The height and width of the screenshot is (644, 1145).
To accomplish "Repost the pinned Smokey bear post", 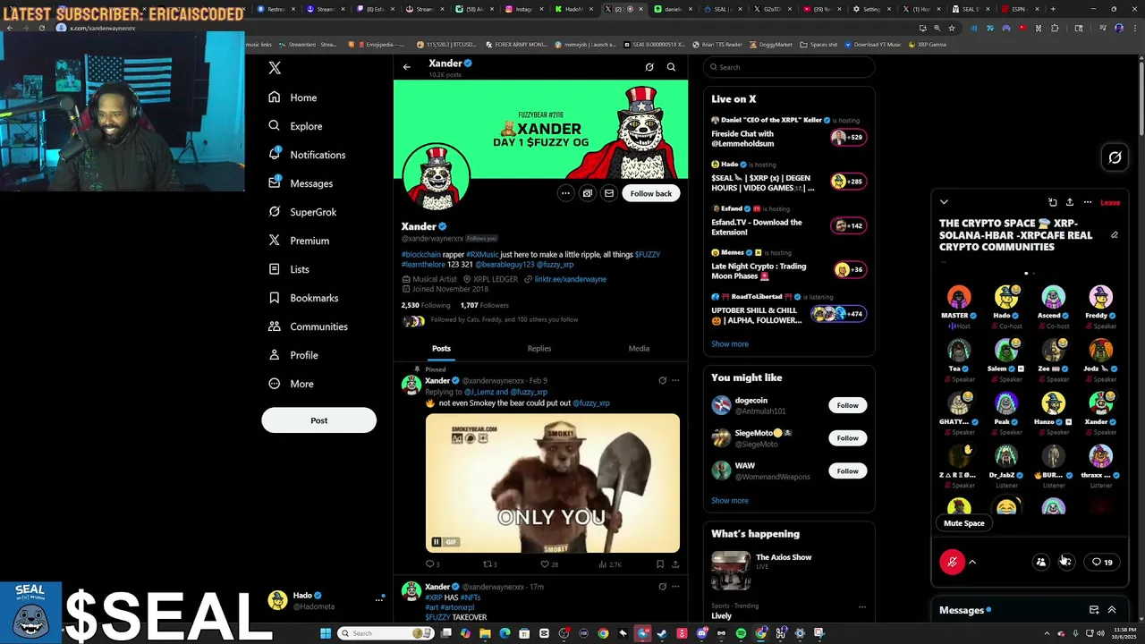I will (489, 564).
